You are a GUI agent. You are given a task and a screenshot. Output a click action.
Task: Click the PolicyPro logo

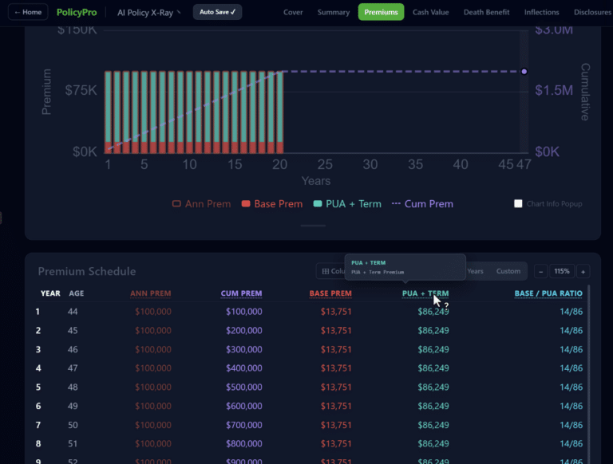click(x=75, y=13)
